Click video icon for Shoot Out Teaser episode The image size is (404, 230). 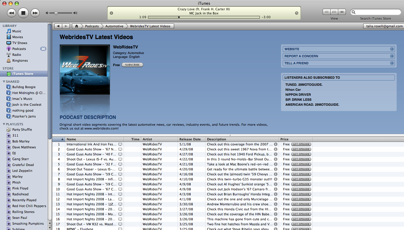coord(120,169)
